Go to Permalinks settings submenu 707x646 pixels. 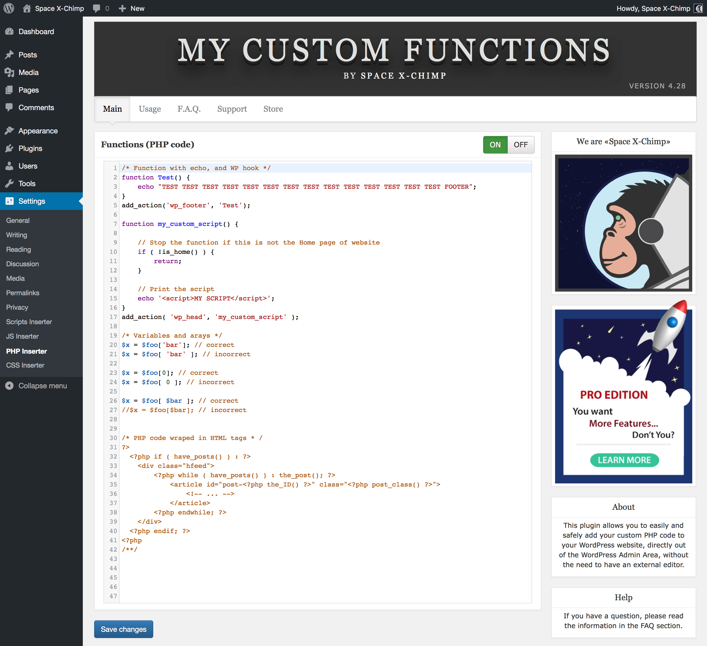tap(23, 293)
